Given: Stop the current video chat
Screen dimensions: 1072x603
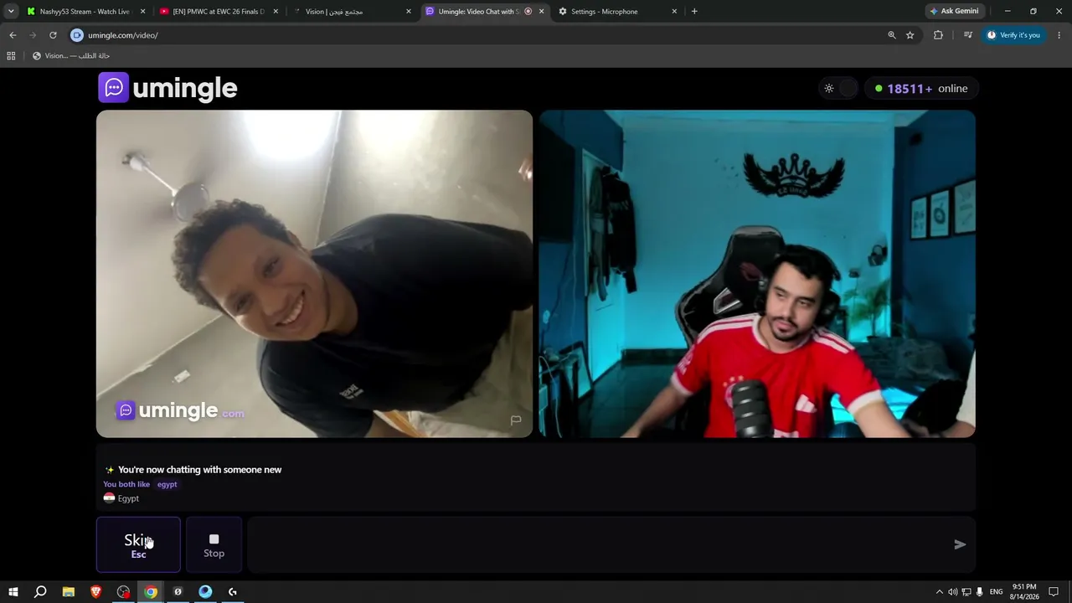Looking at the screenshot, I should pyautogui.click(x=214, y=544).
